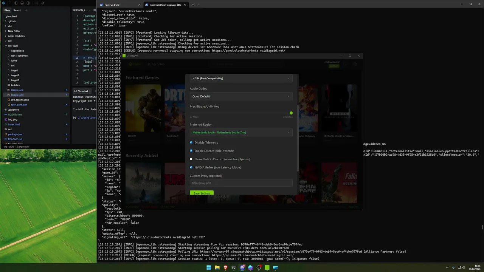Add a new sidebar tab with plus
484x272 pixels.
point(26,10)
